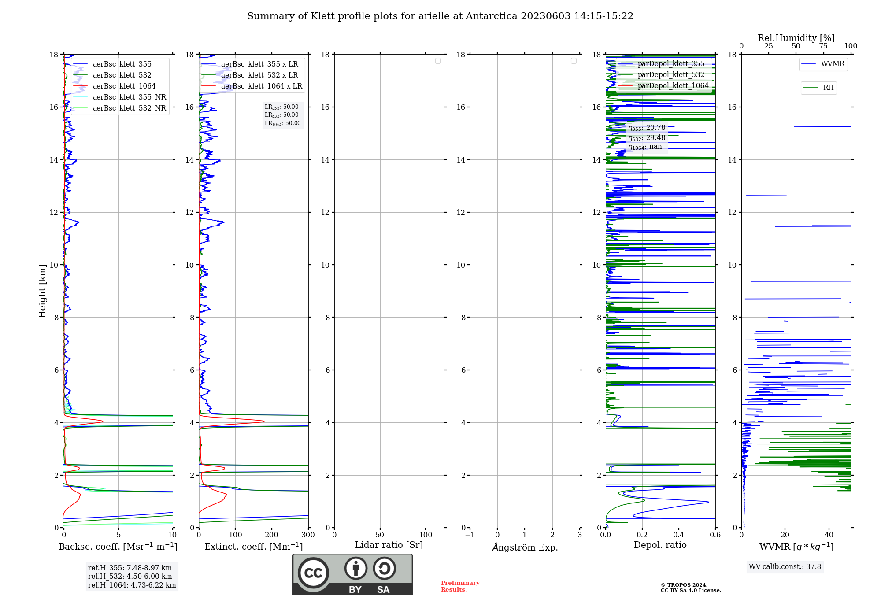This screenshot has width=881, height=599.
Task: Click the η355: 20.78 value
Action: [647, 128]
